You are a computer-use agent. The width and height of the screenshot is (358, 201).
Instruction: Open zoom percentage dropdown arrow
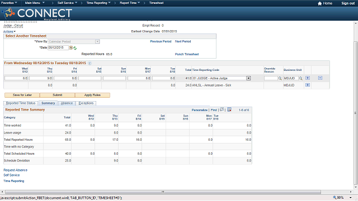[351, 198]
